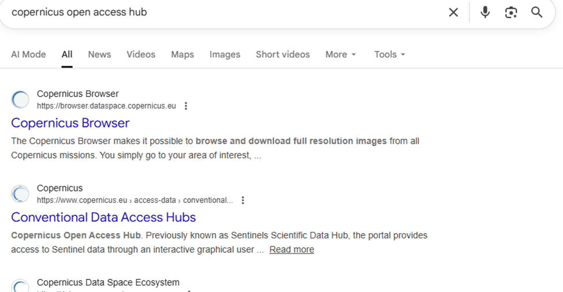Expand the More dropdown

341,54
